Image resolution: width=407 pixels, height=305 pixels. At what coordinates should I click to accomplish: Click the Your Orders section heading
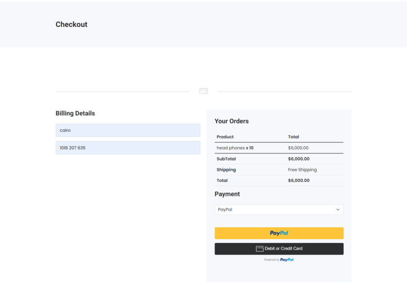point(231,121)
